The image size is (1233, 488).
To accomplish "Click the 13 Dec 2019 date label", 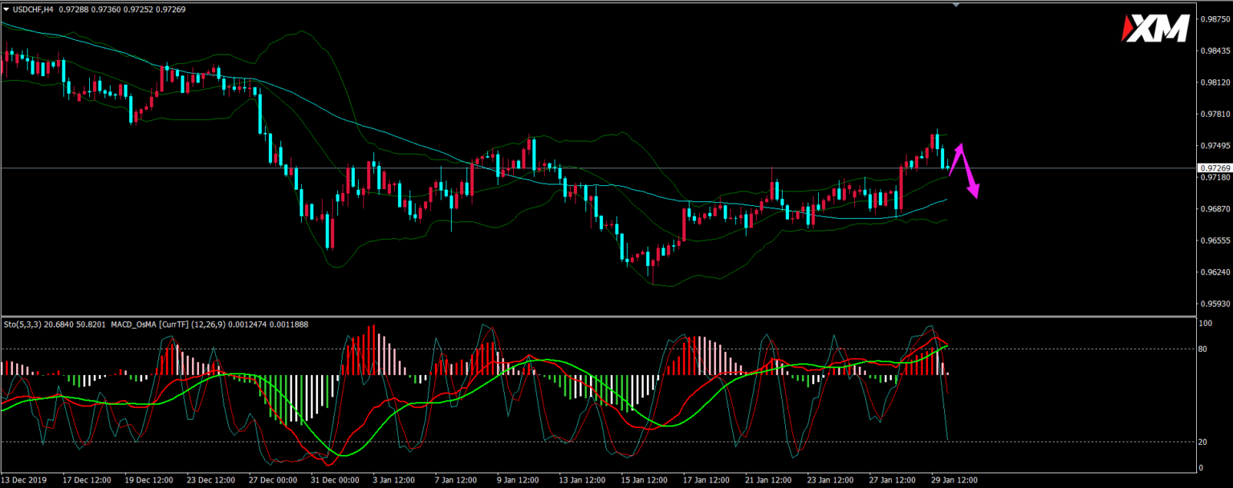I will 25,480.
